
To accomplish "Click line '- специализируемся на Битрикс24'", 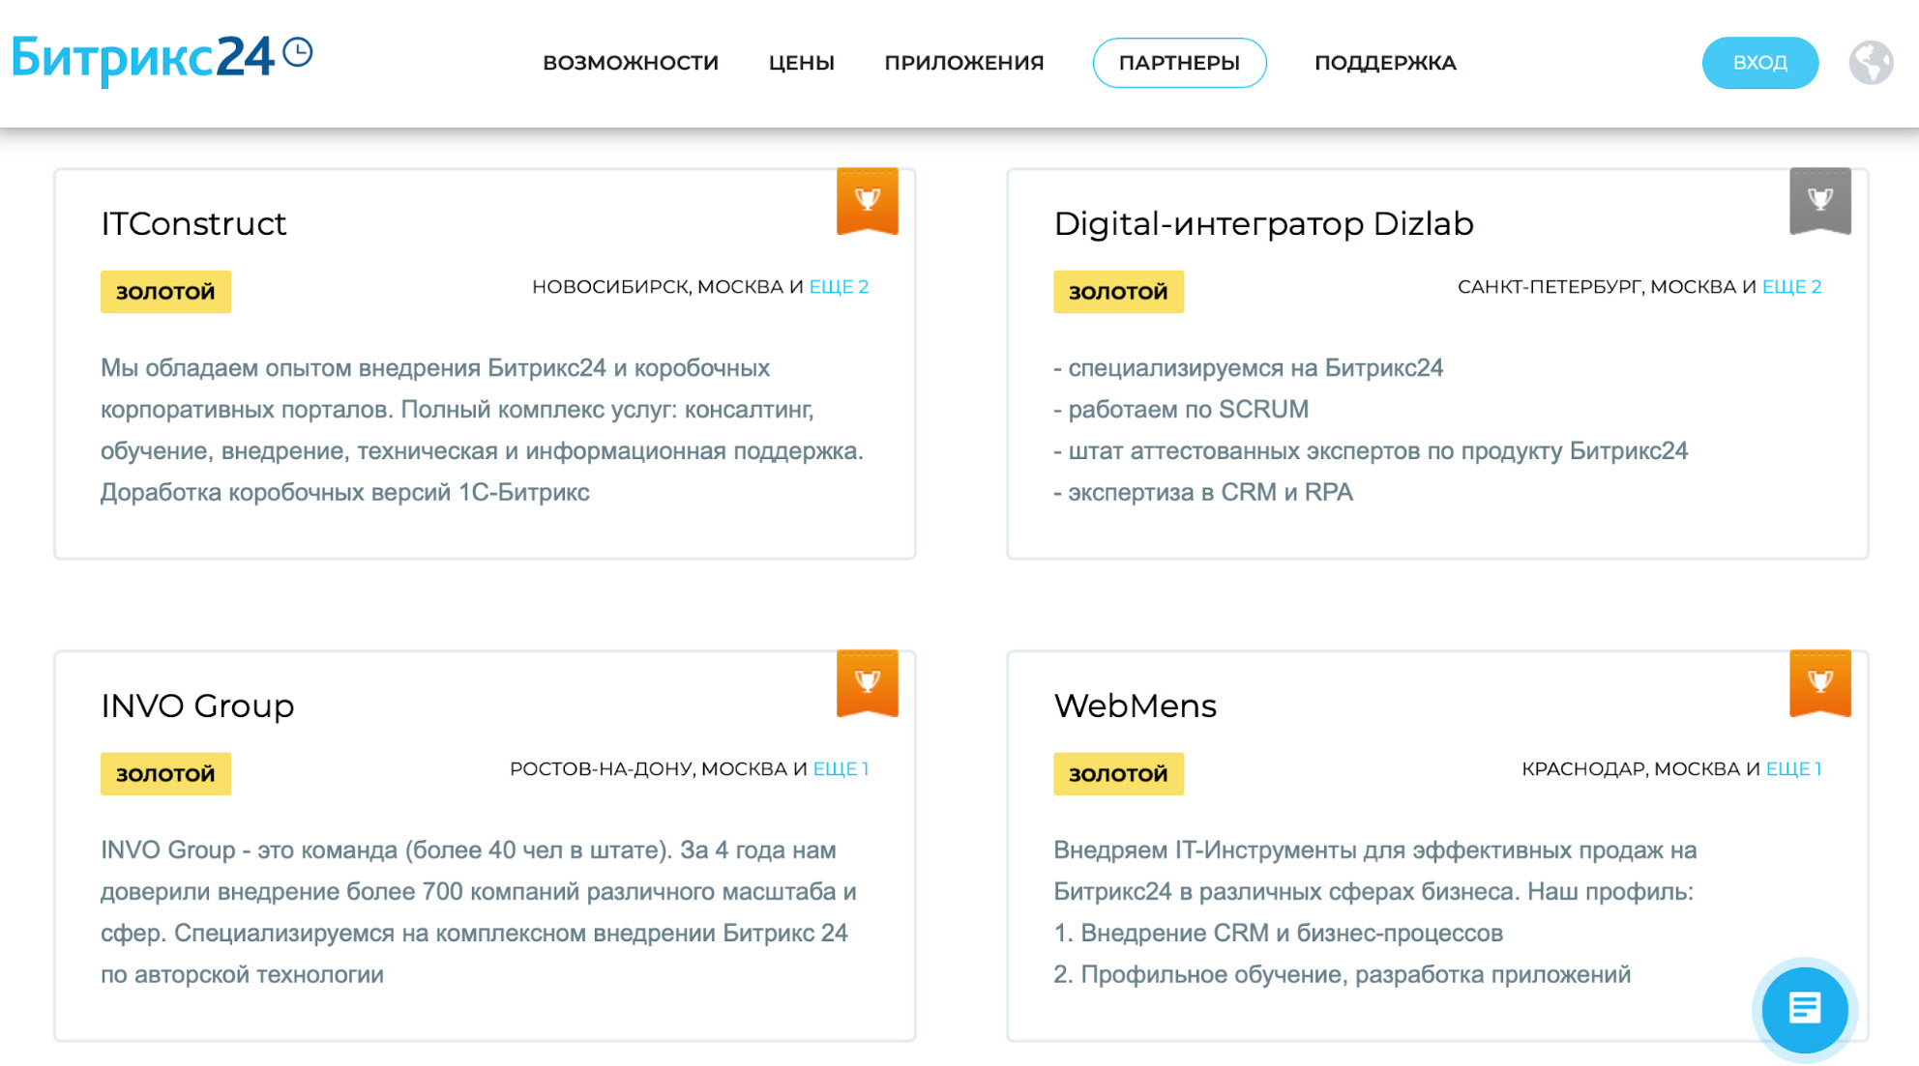I will [1248, 368].
